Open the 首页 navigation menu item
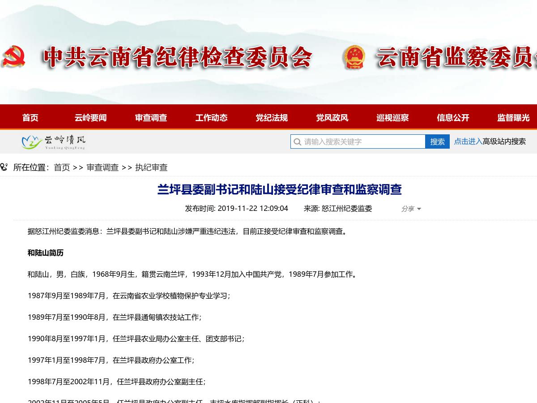The width and height of the screenshot is (537, 403). 30,118
